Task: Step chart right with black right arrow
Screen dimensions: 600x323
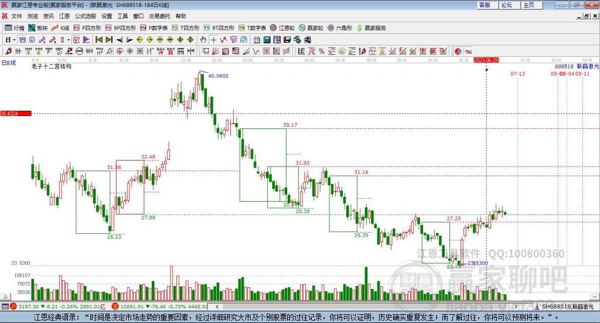Action: pos(129,40)
